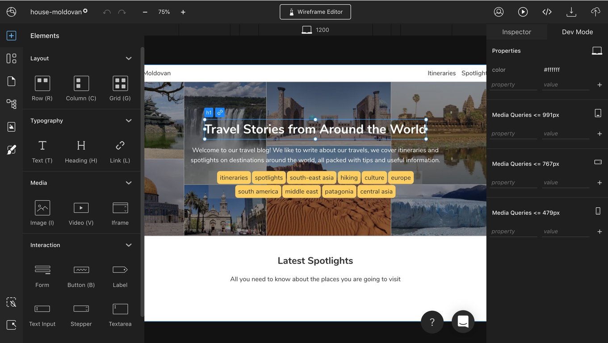
Task: Click the Add Elements plus icon in sidebar
Action: [x=12, y=36]
